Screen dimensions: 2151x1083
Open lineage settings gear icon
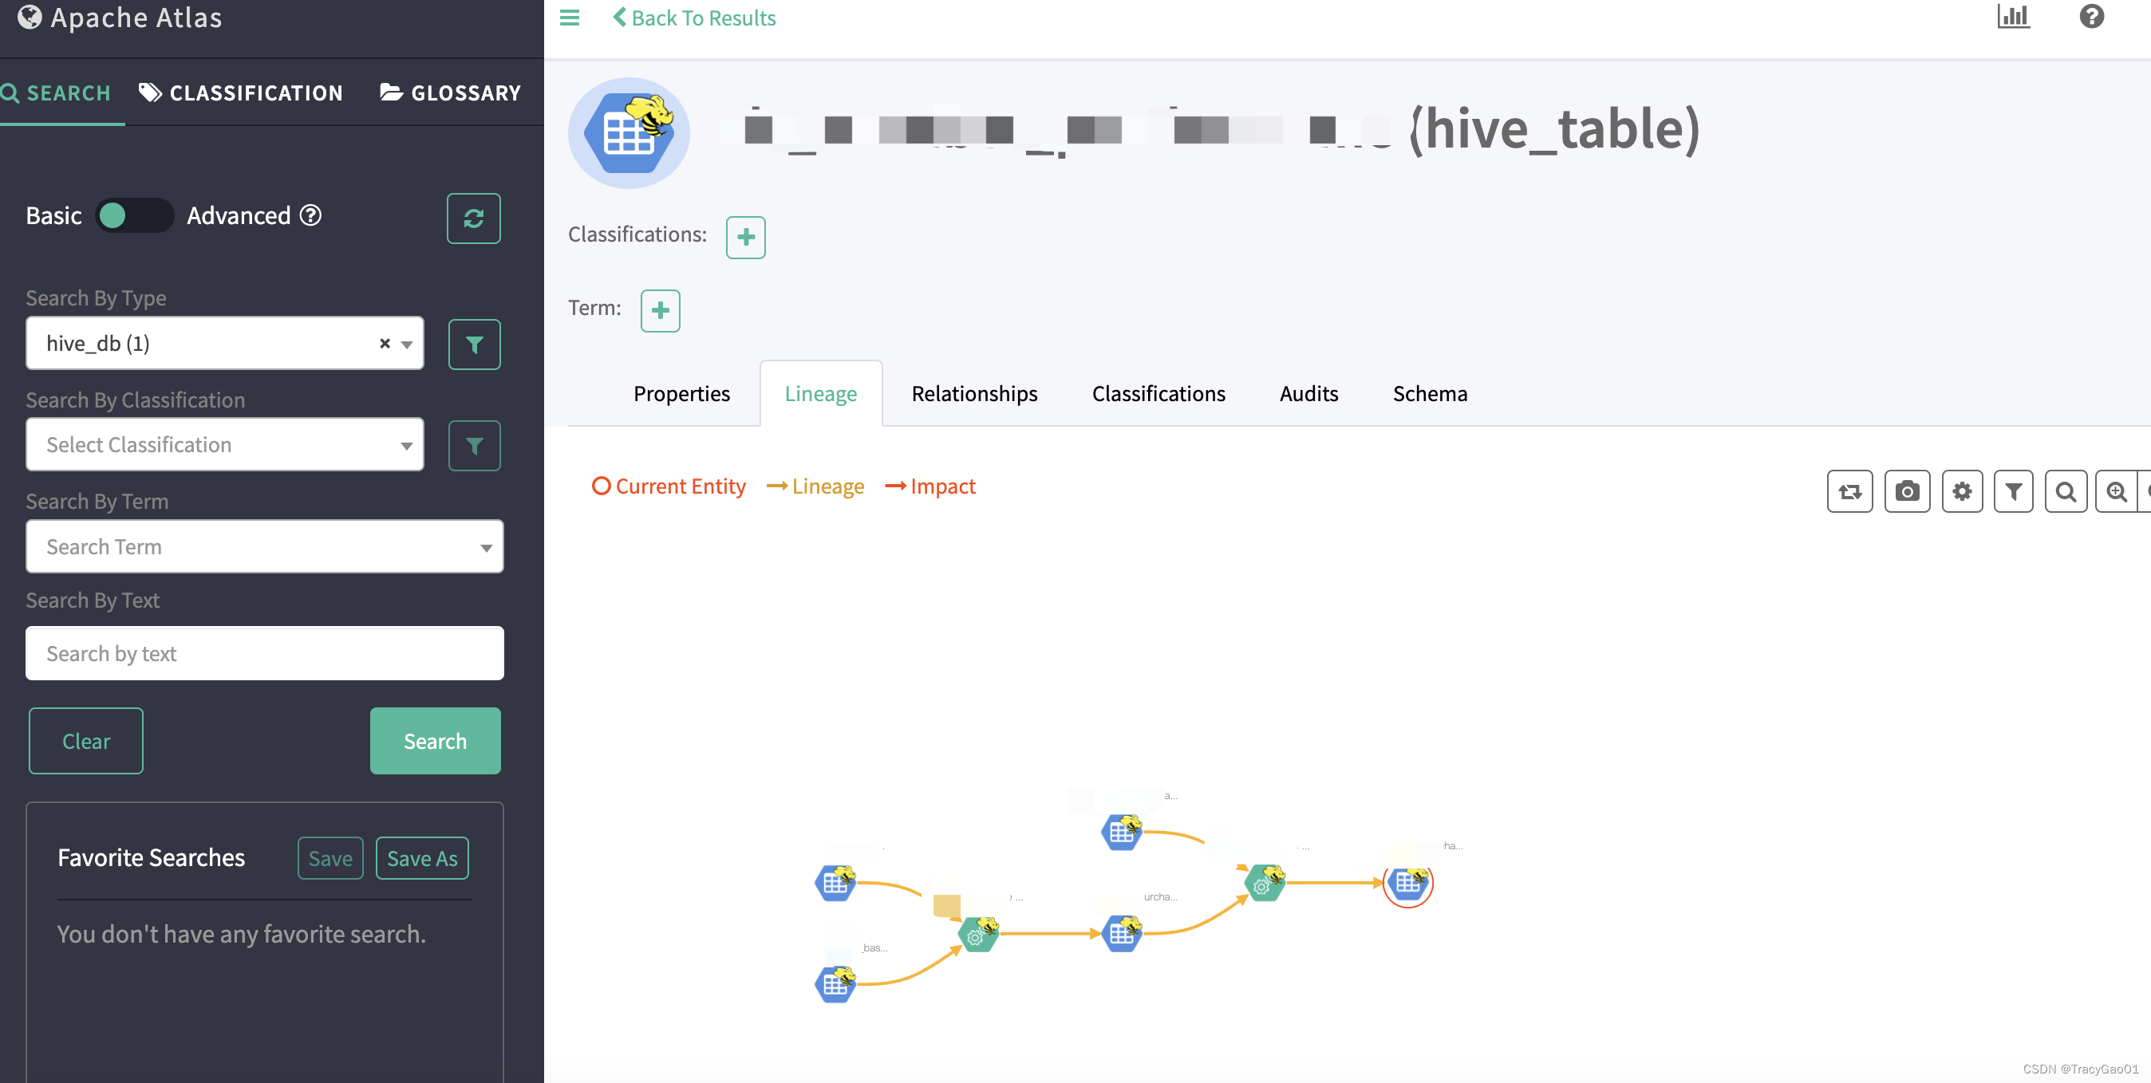[1961, 490]
